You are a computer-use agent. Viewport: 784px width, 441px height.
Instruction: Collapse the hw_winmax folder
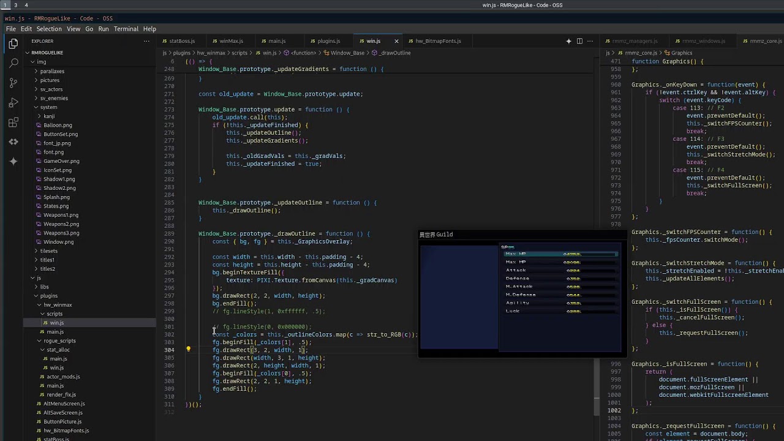click(58, 305)
